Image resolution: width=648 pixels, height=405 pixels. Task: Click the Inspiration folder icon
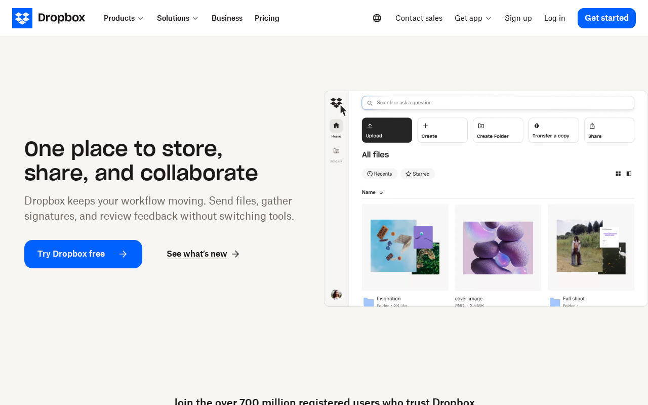(369, 302)
